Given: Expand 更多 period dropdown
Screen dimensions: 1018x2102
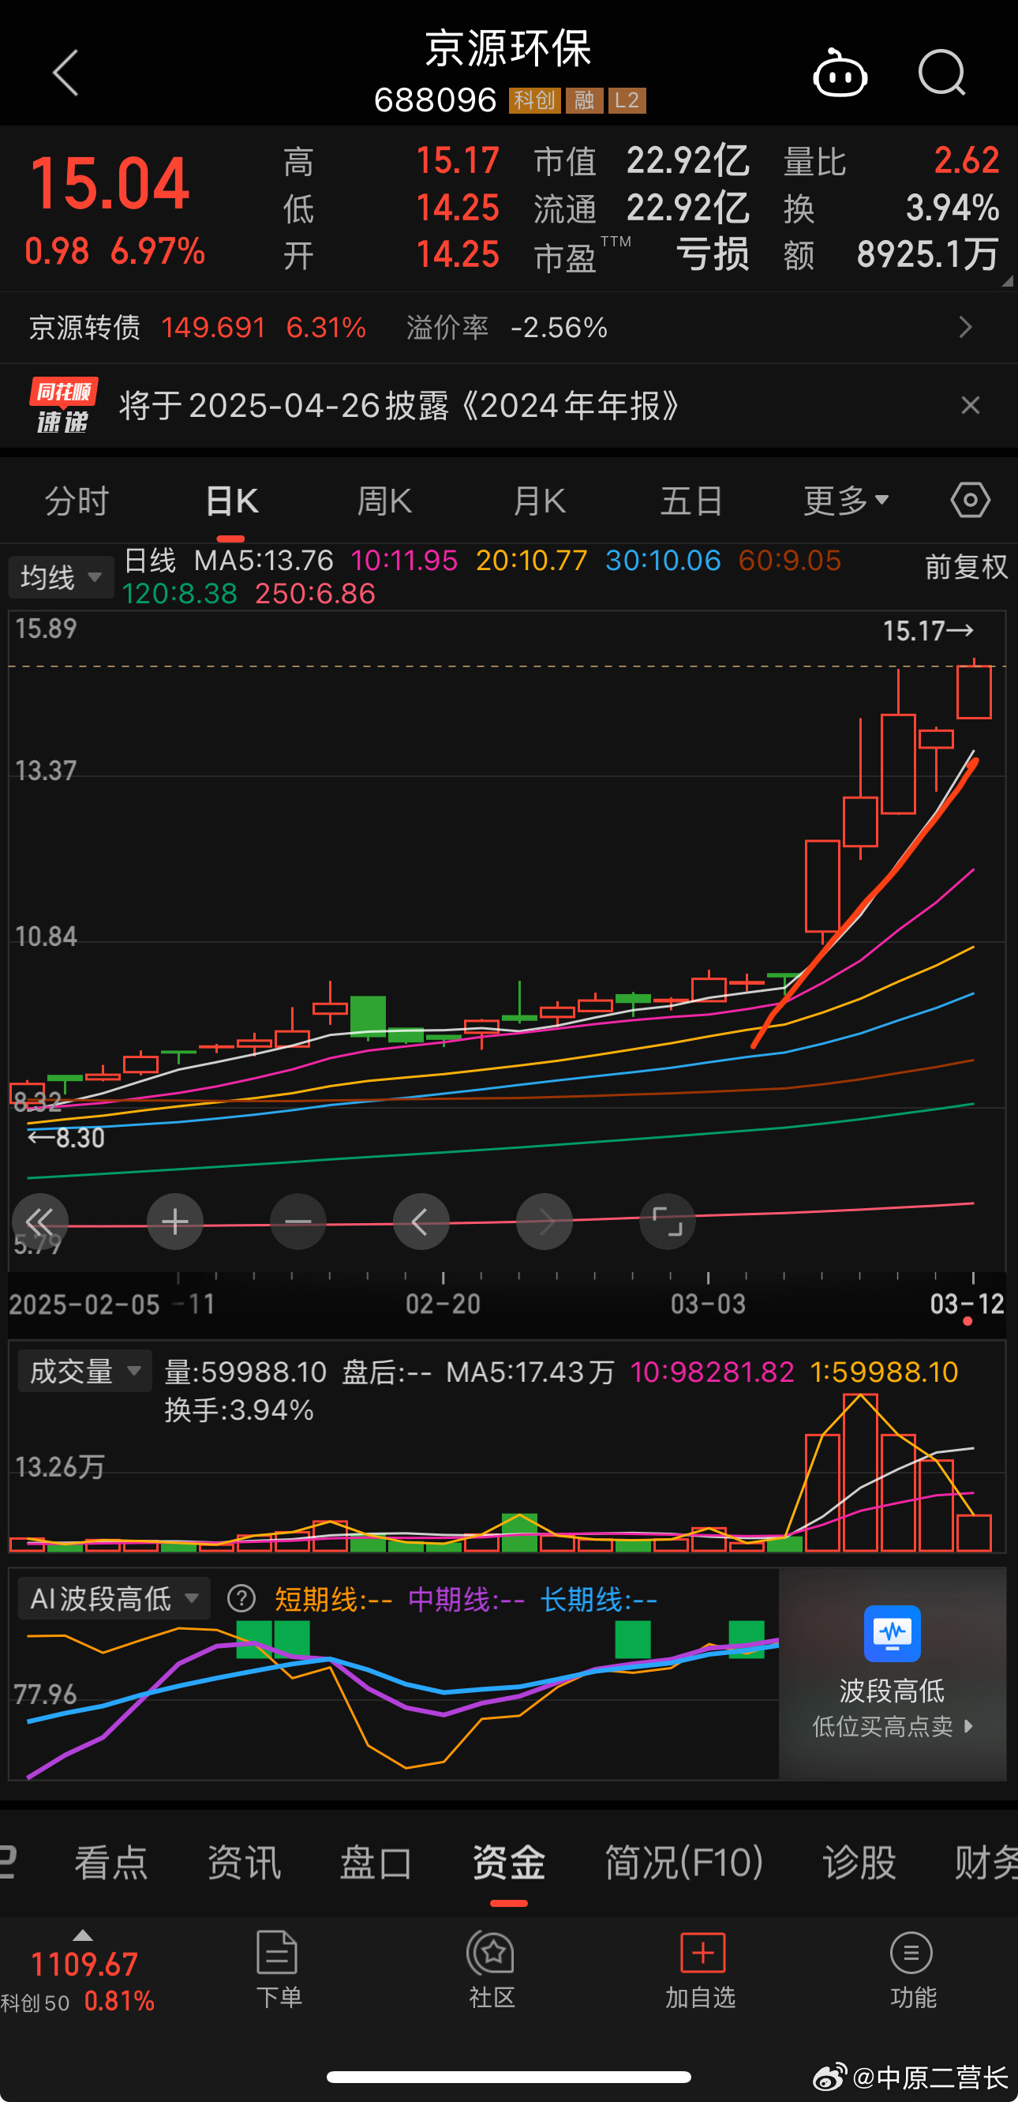Looking at the screenshot, I should pos(846,500).
